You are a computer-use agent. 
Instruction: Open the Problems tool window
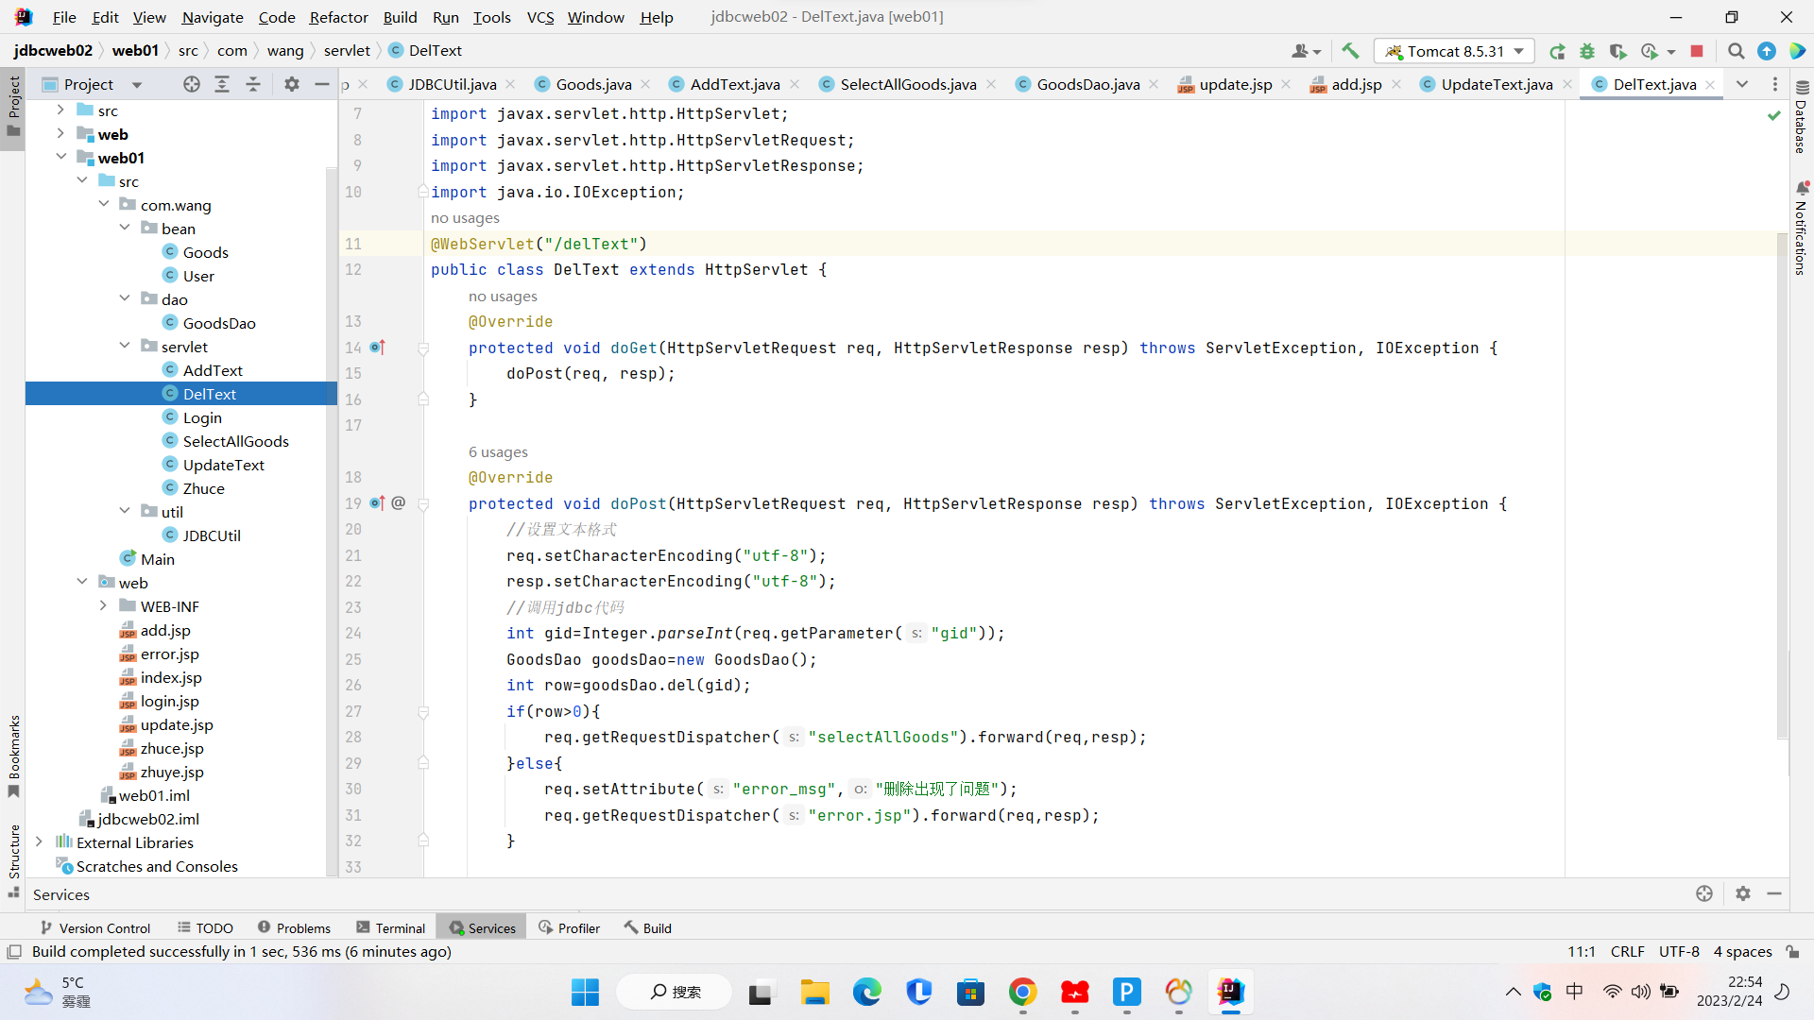coord(294,928)
